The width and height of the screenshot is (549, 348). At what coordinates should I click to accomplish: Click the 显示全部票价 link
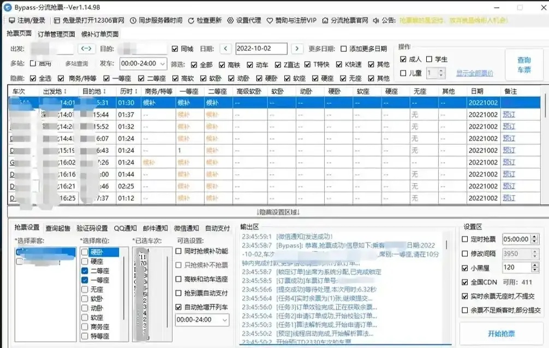pyautogui.click(x=474, y=73)
